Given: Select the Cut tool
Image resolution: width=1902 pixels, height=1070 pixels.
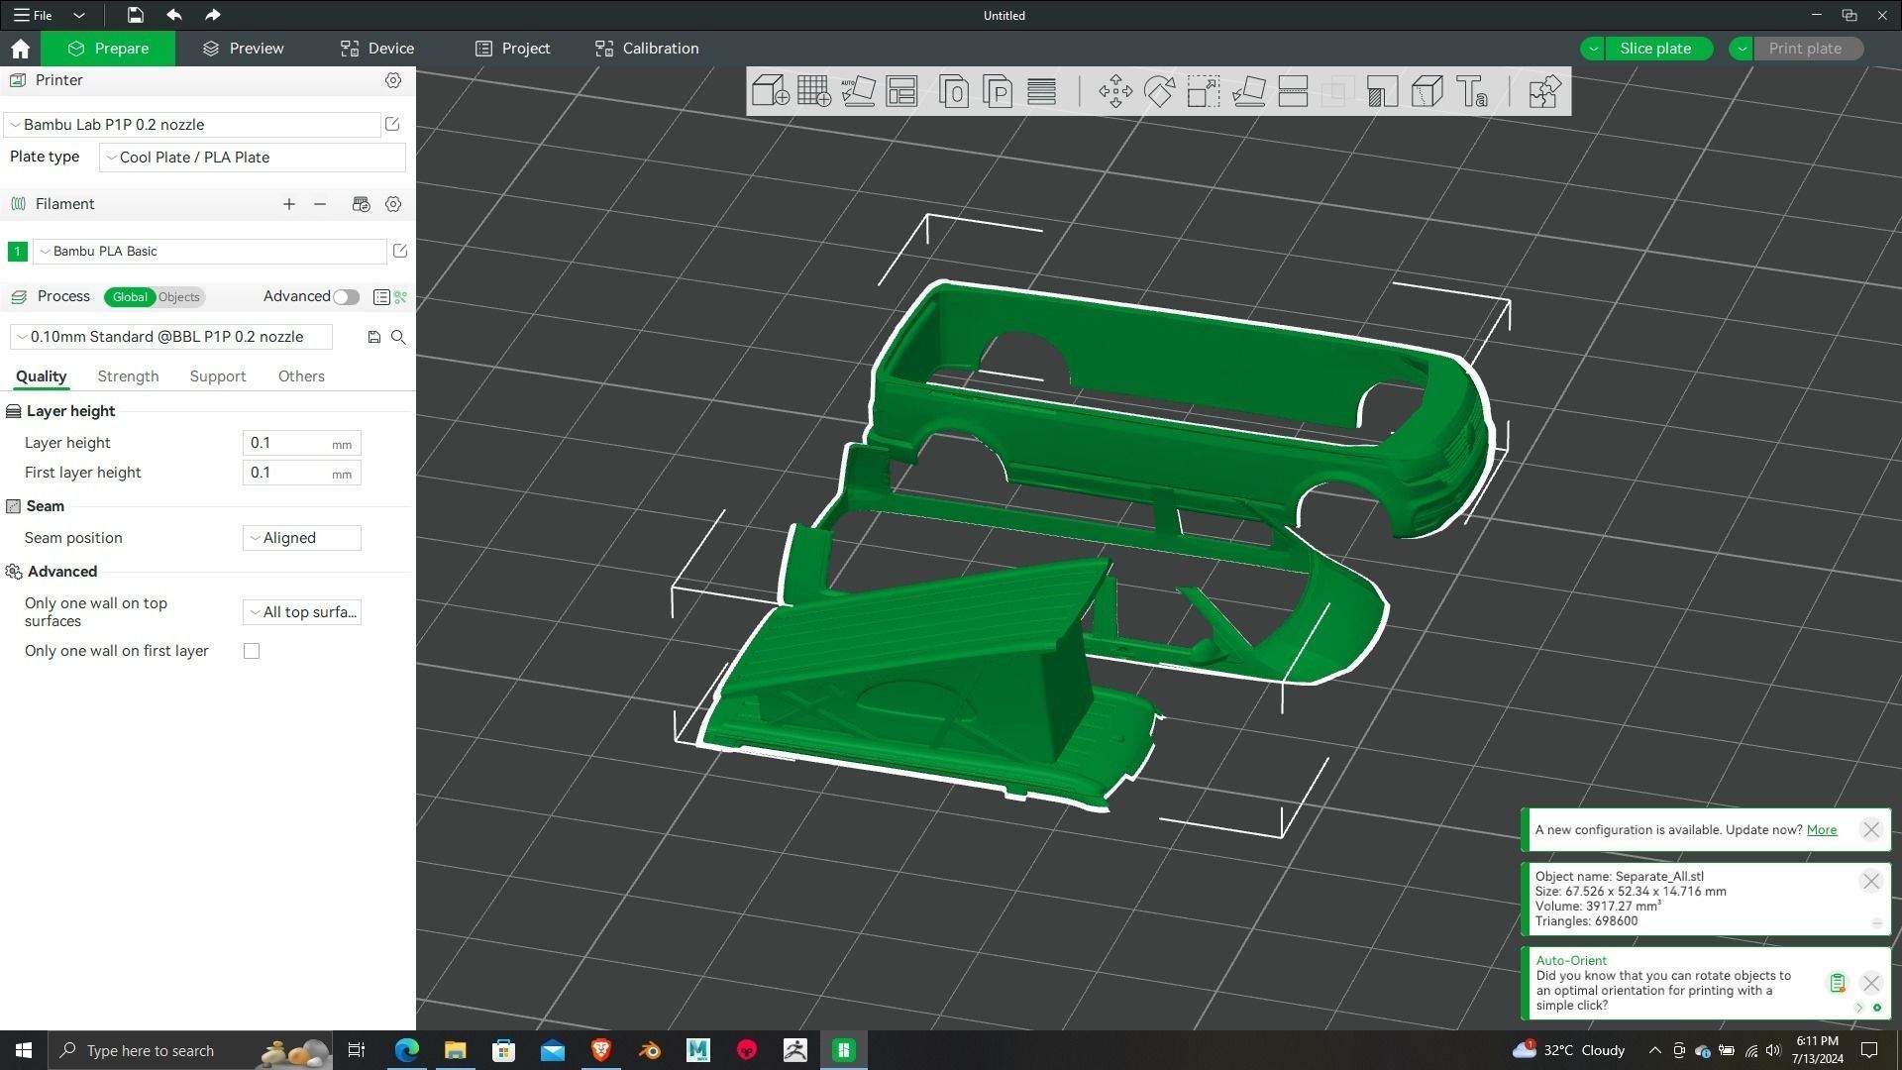Looking at the screenshot, I should coord(1293,91).
